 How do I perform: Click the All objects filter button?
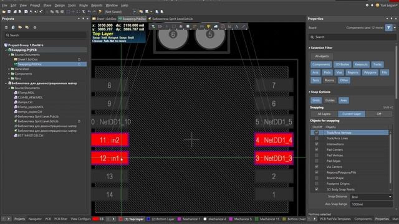(x=322, y=57)
